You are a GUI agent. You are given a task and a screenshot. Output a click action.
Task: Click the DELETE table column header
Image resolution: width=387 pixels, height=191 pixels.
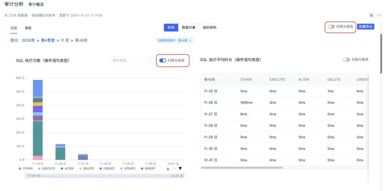click(334, 80)
